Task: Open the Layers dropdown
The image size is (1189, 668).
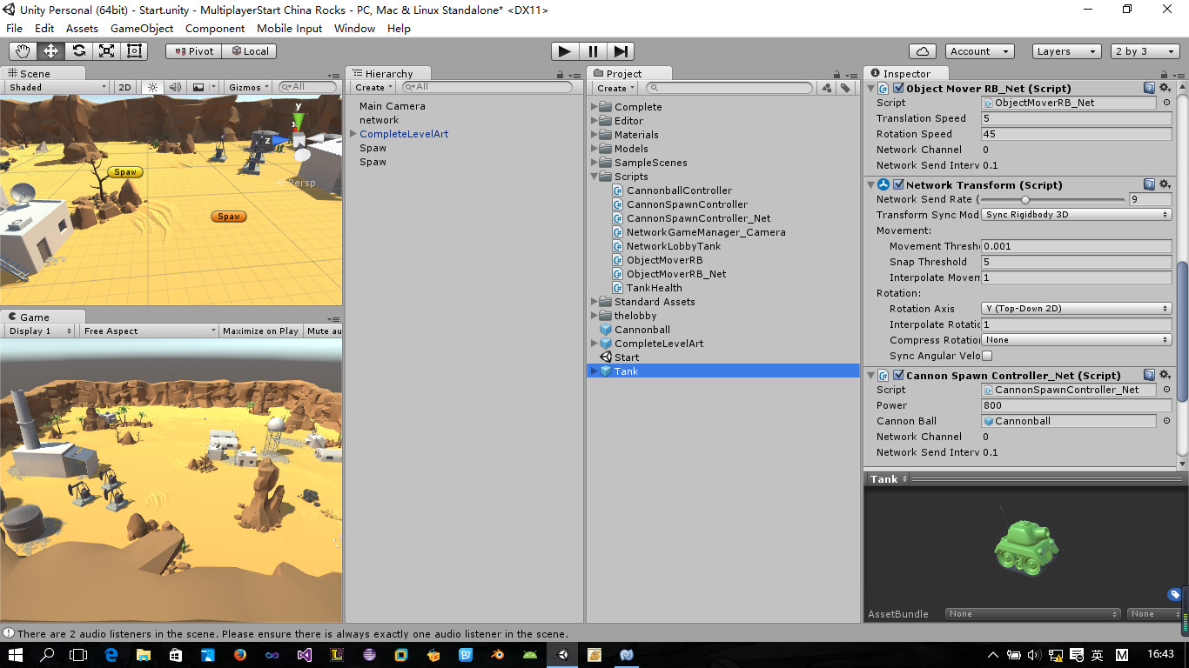Action: pyautogui.click(x=1067, y=51)
